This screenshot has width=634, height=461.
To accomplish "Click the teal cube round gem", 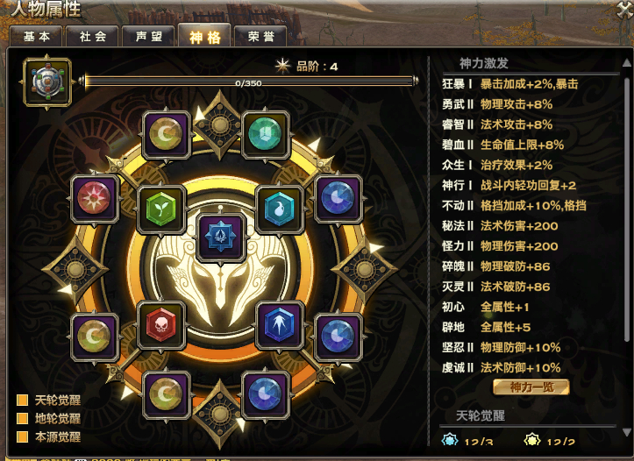I will [265, 134].
